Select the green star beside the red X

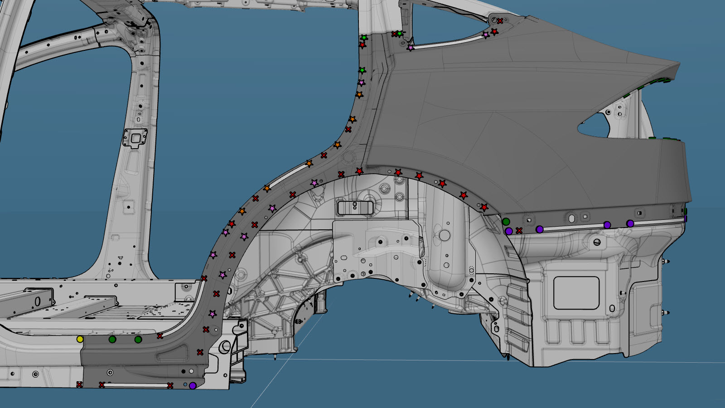coord(399,34)
